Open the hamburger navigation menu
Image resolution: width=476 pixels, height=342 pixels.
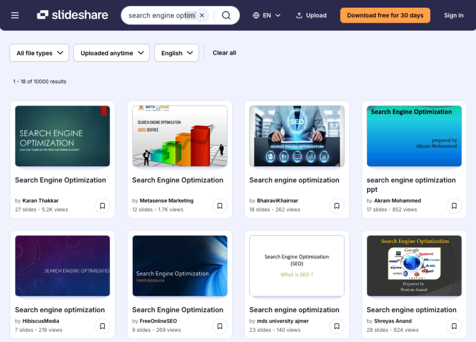(x=15, y=15)
